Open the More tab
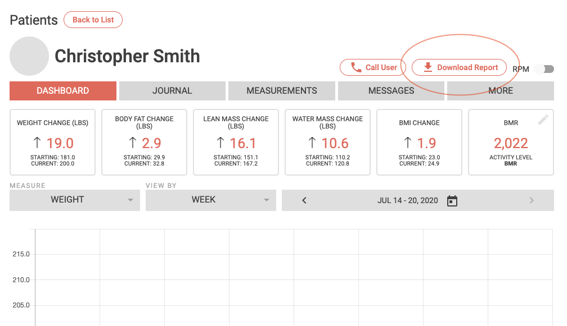 pyautogui.click(x=501, y=91)
